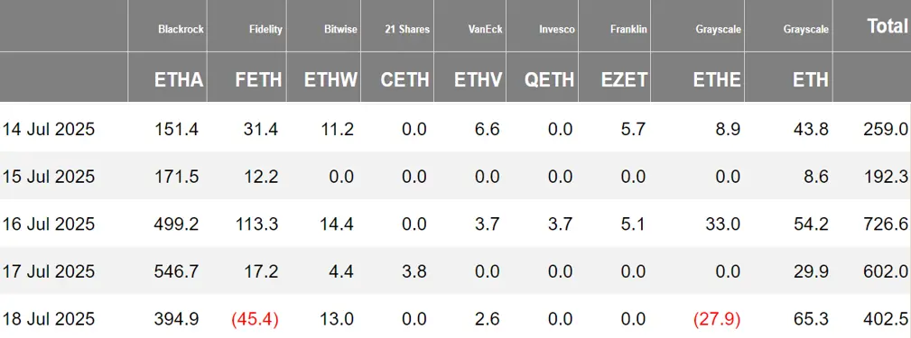Select the 14 Jul 2025 row date
911x338 pixels.
[48, 129]
